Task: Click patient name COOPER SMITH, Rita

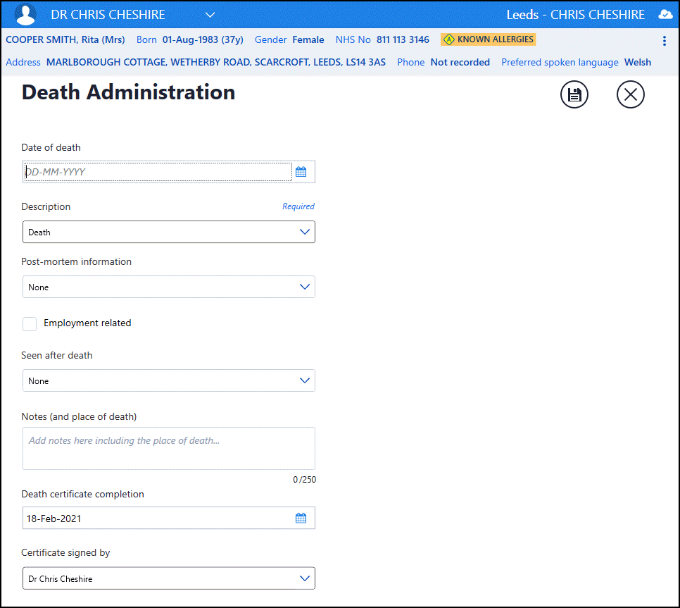Action: pos(65,39)
